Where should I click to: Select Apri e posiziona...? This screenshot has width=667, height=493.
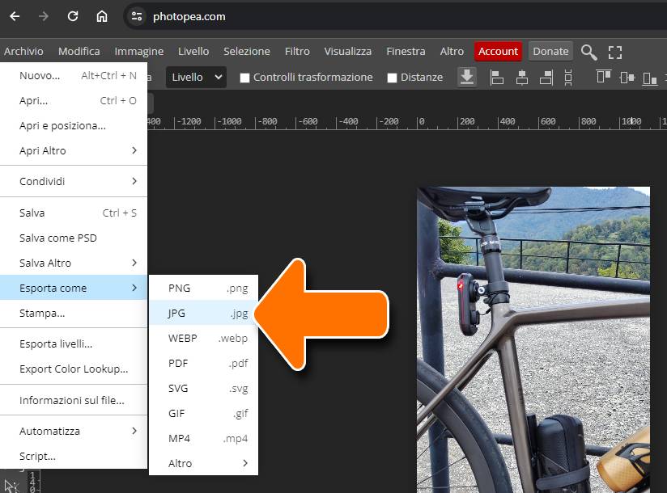(x=74, y=126)
